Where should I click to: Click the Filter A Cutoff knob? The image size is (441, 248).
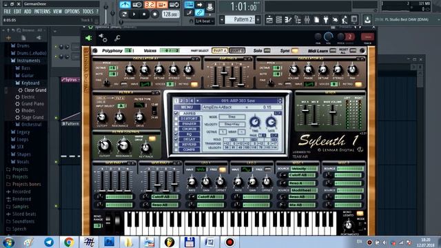(102, 117)
